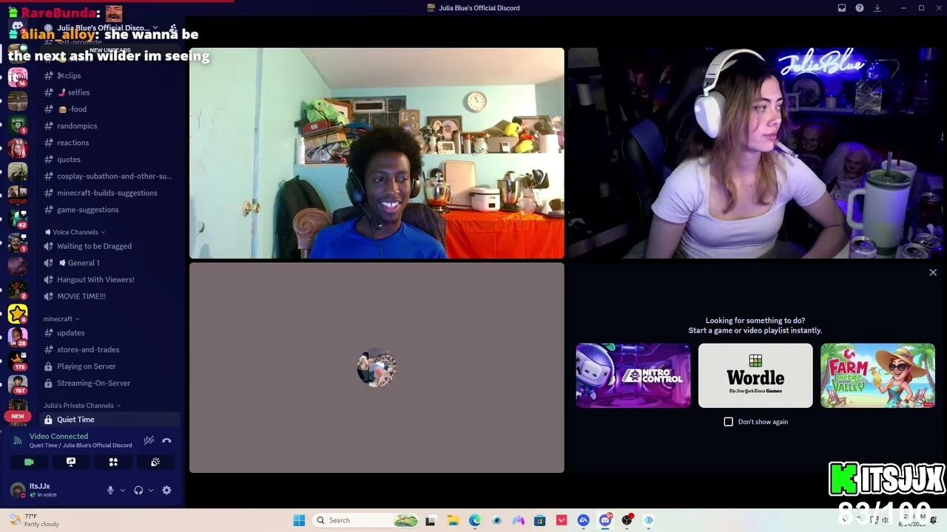947x532 pixels.
Task: Select the Quiet Time voice channel
Action: click(111, 420)
